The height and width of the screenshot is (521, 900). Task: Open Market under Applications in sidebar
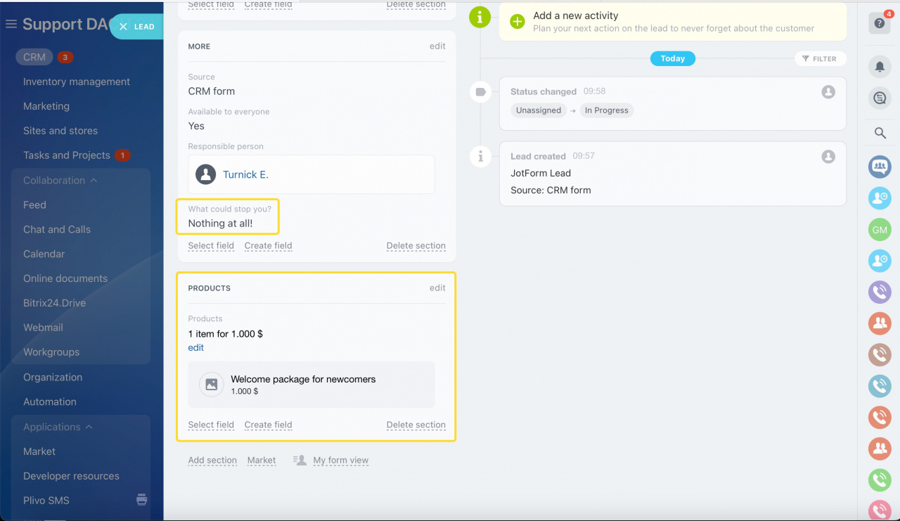point(39,451)
